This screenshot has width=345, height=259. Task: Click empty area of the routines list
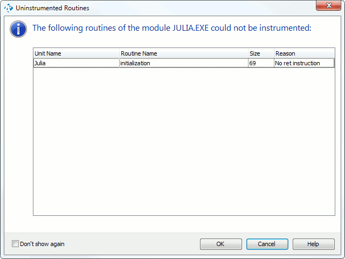[x=184, y=141]
